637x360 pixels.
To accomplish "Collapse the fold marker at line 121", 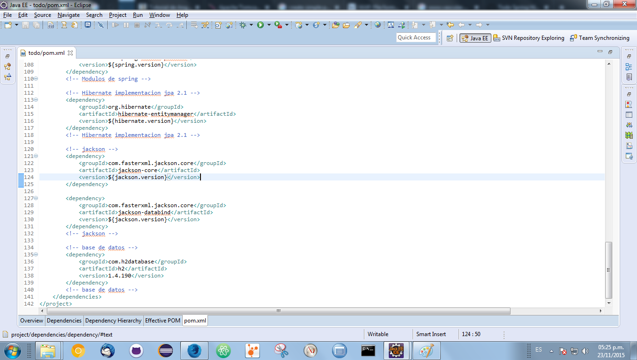I will [37, 156].
